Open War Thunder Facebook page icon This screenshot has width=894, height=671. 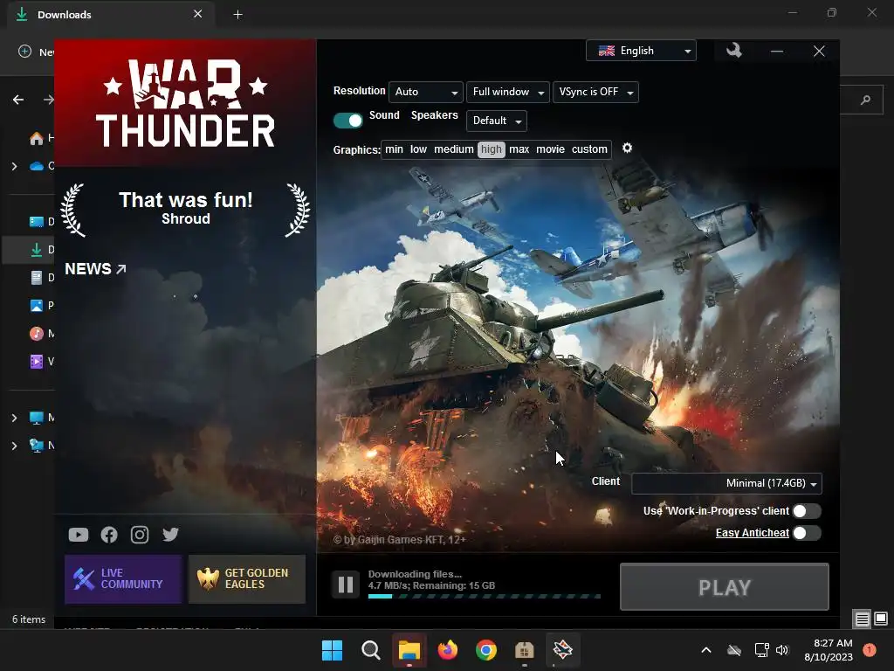pyautogui.click(x=109, y=535)
